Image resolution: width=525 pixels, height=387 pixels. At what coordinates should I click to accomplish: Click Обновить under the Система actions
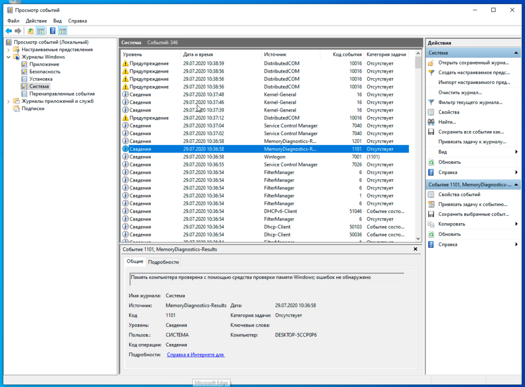tap(449, 162)
